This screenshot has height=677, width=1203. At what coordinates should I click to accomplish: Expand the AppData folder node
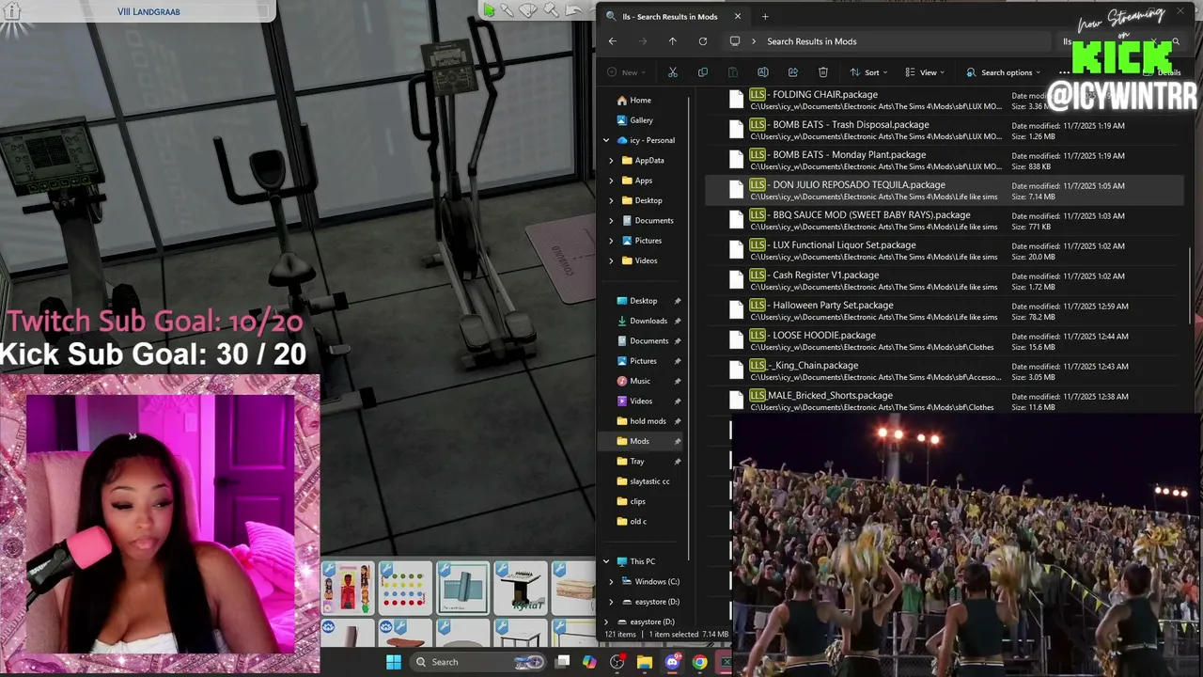click(612, 161)
